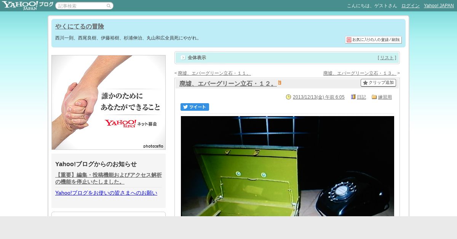The image size is (457, 239).
Task: Open post title 廃墟、エバーグリーン立石・１２。
Action: click(228, 83)
